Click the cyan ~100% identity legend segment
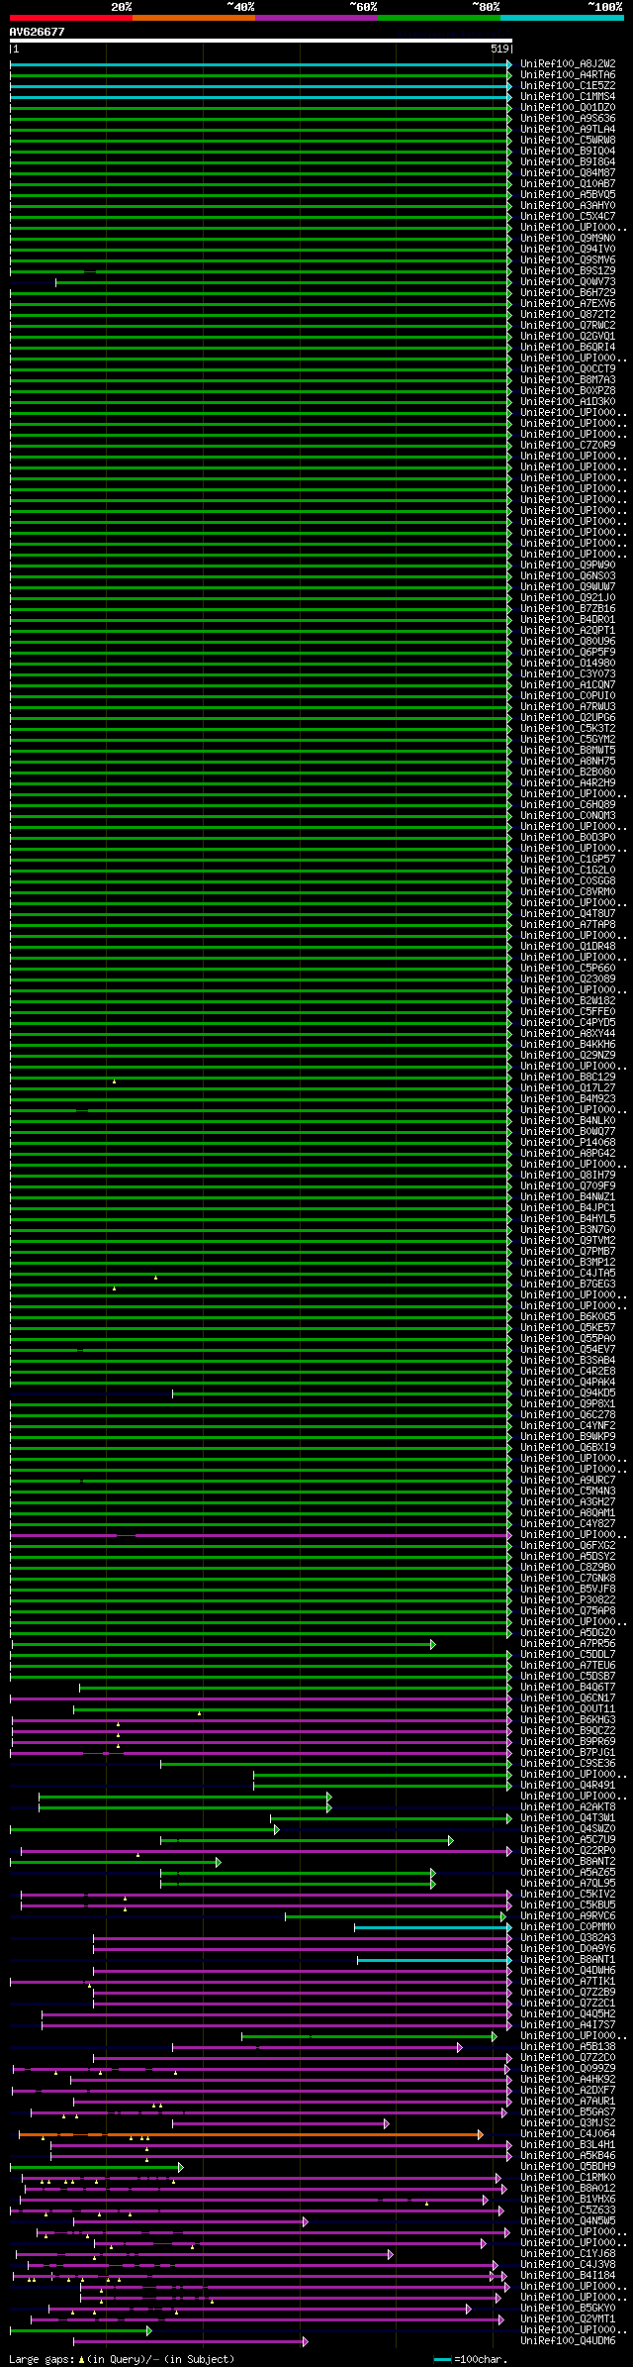The width and height of the screenshot is (633, 2367). tap(562, 18)
